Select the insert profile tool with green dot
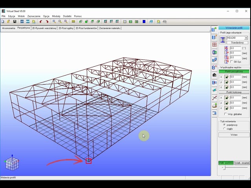Image resolution: width=251 pixels, height=188 pixels. 214,30
